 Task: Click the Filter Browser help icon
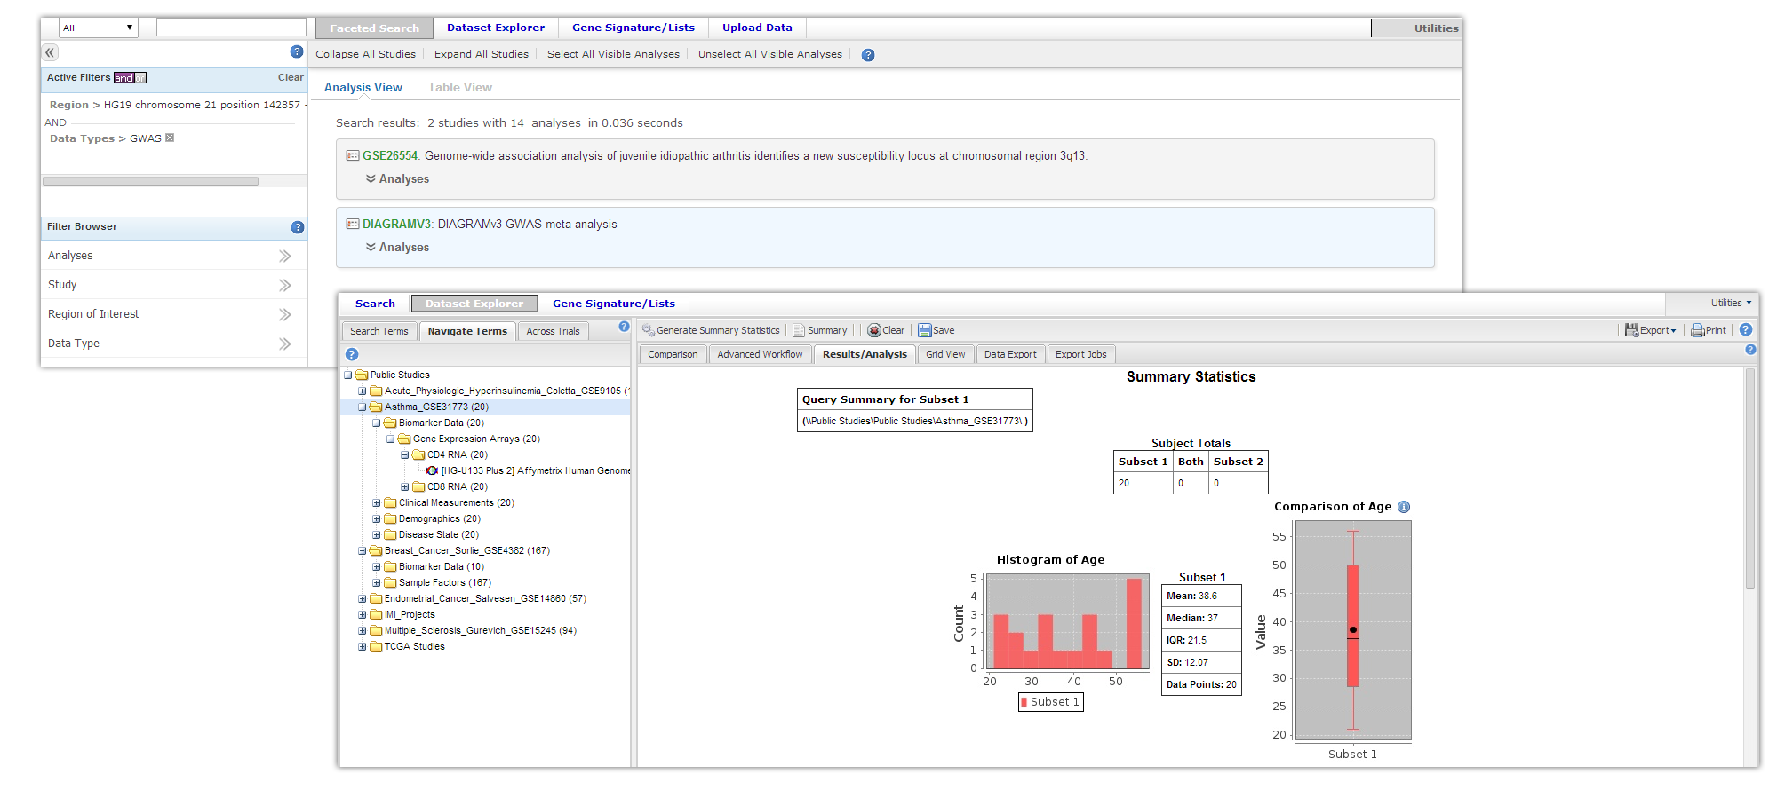298,227
